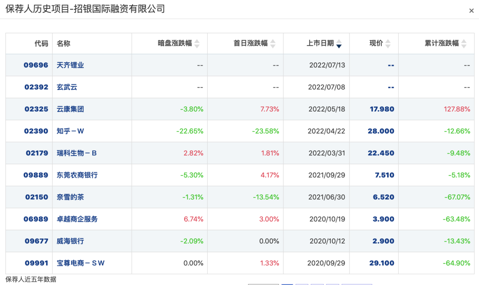Select current price 28.000
This screenshot has width=479, height=285.
click(x=381, y=131)
